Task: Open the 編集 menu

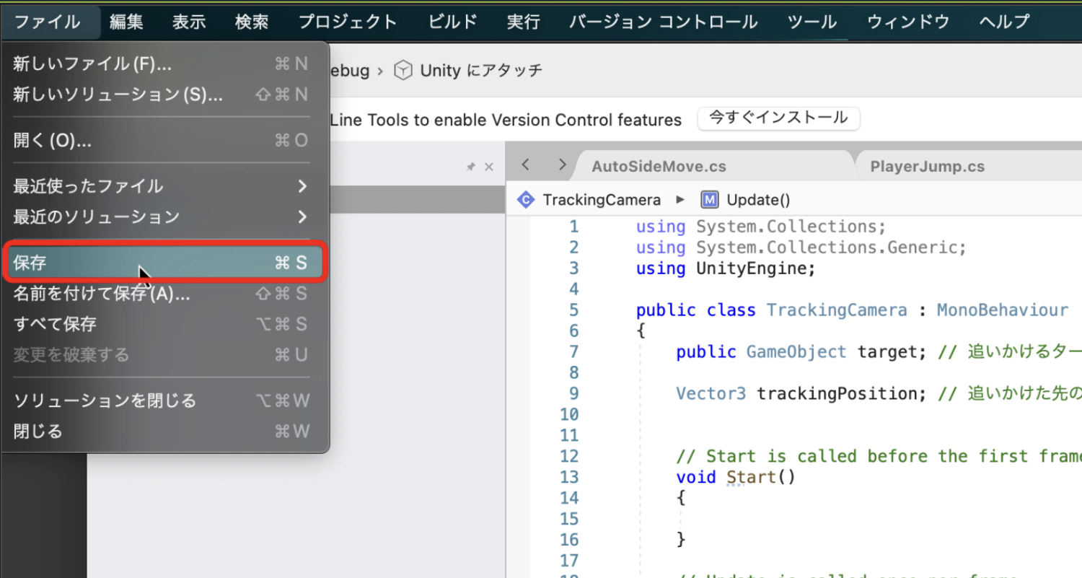Action: click(126, 22)
